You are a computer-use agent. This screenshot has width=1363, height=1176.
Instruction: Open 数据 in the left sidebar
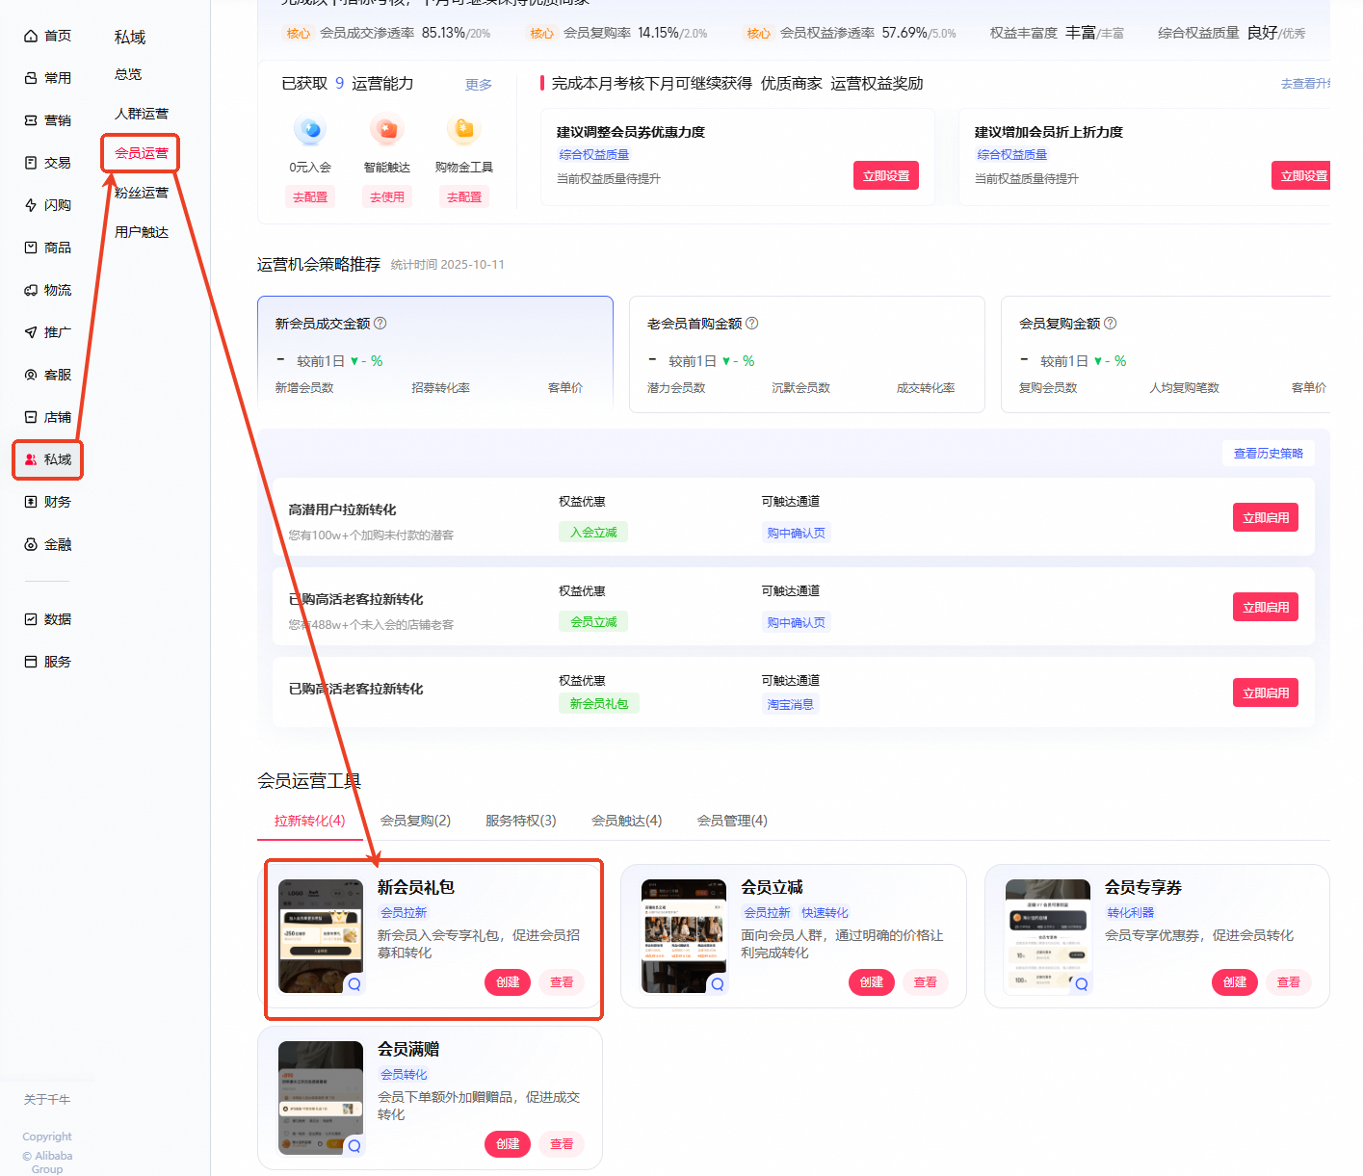(x=48, y=619)
